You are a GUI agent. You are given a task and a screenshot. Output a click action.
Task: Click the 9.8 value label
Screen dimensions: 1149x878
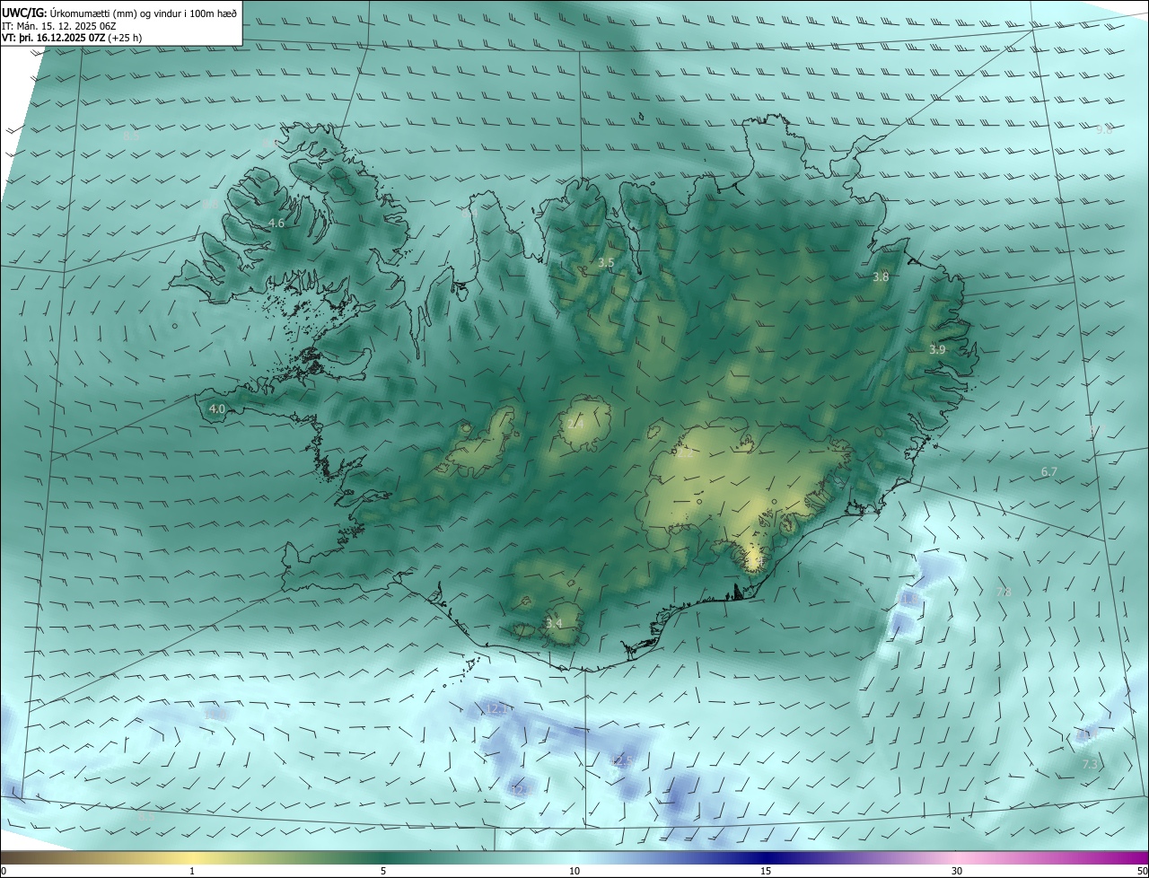click(x=1104, y=129)
